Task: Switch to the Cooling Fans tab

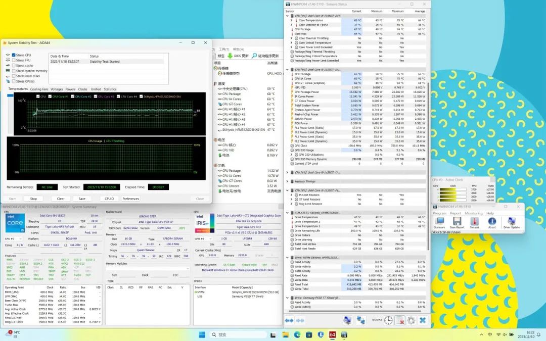Action: (x=39, y=89)
